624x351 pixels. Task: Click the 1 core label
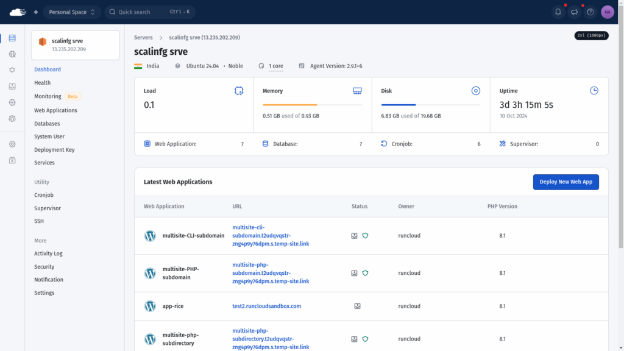(x=276, y=66)
